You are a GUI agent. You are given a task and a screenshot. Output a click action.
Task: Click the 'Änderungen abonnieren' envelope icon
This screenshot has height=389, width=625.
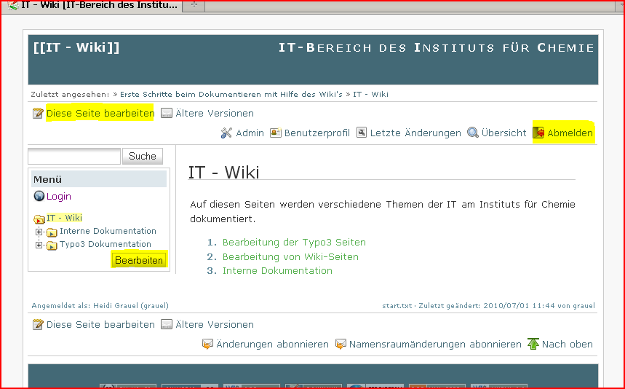(x=207, y=344)
